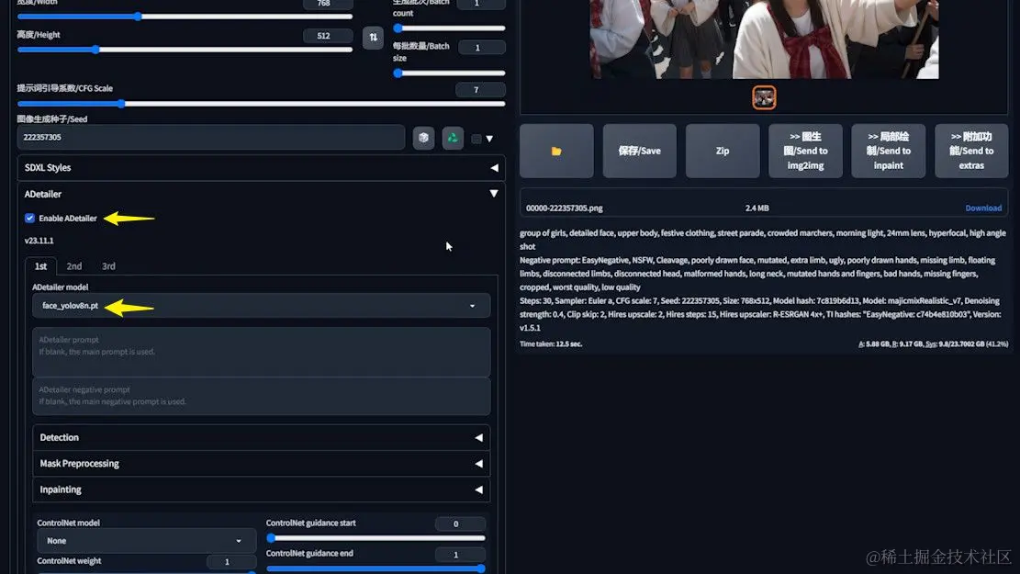Adjust ControlNet guidance start slider

[x=376, y=538]
